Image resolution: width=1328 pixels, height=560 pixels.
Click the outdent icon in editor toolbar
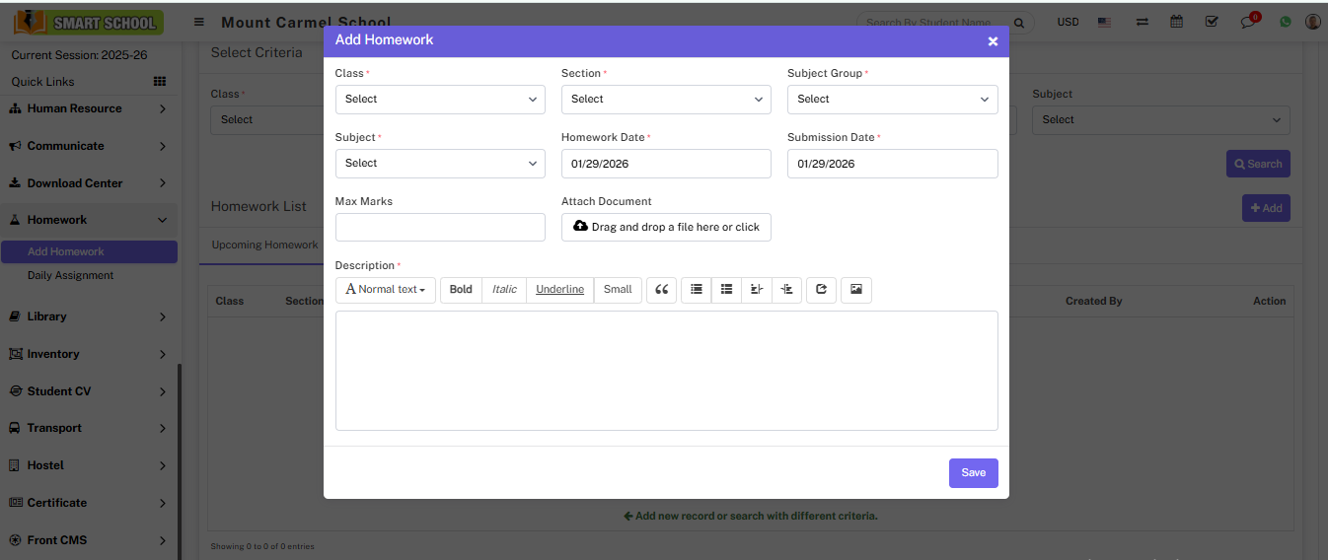(757, 290)
